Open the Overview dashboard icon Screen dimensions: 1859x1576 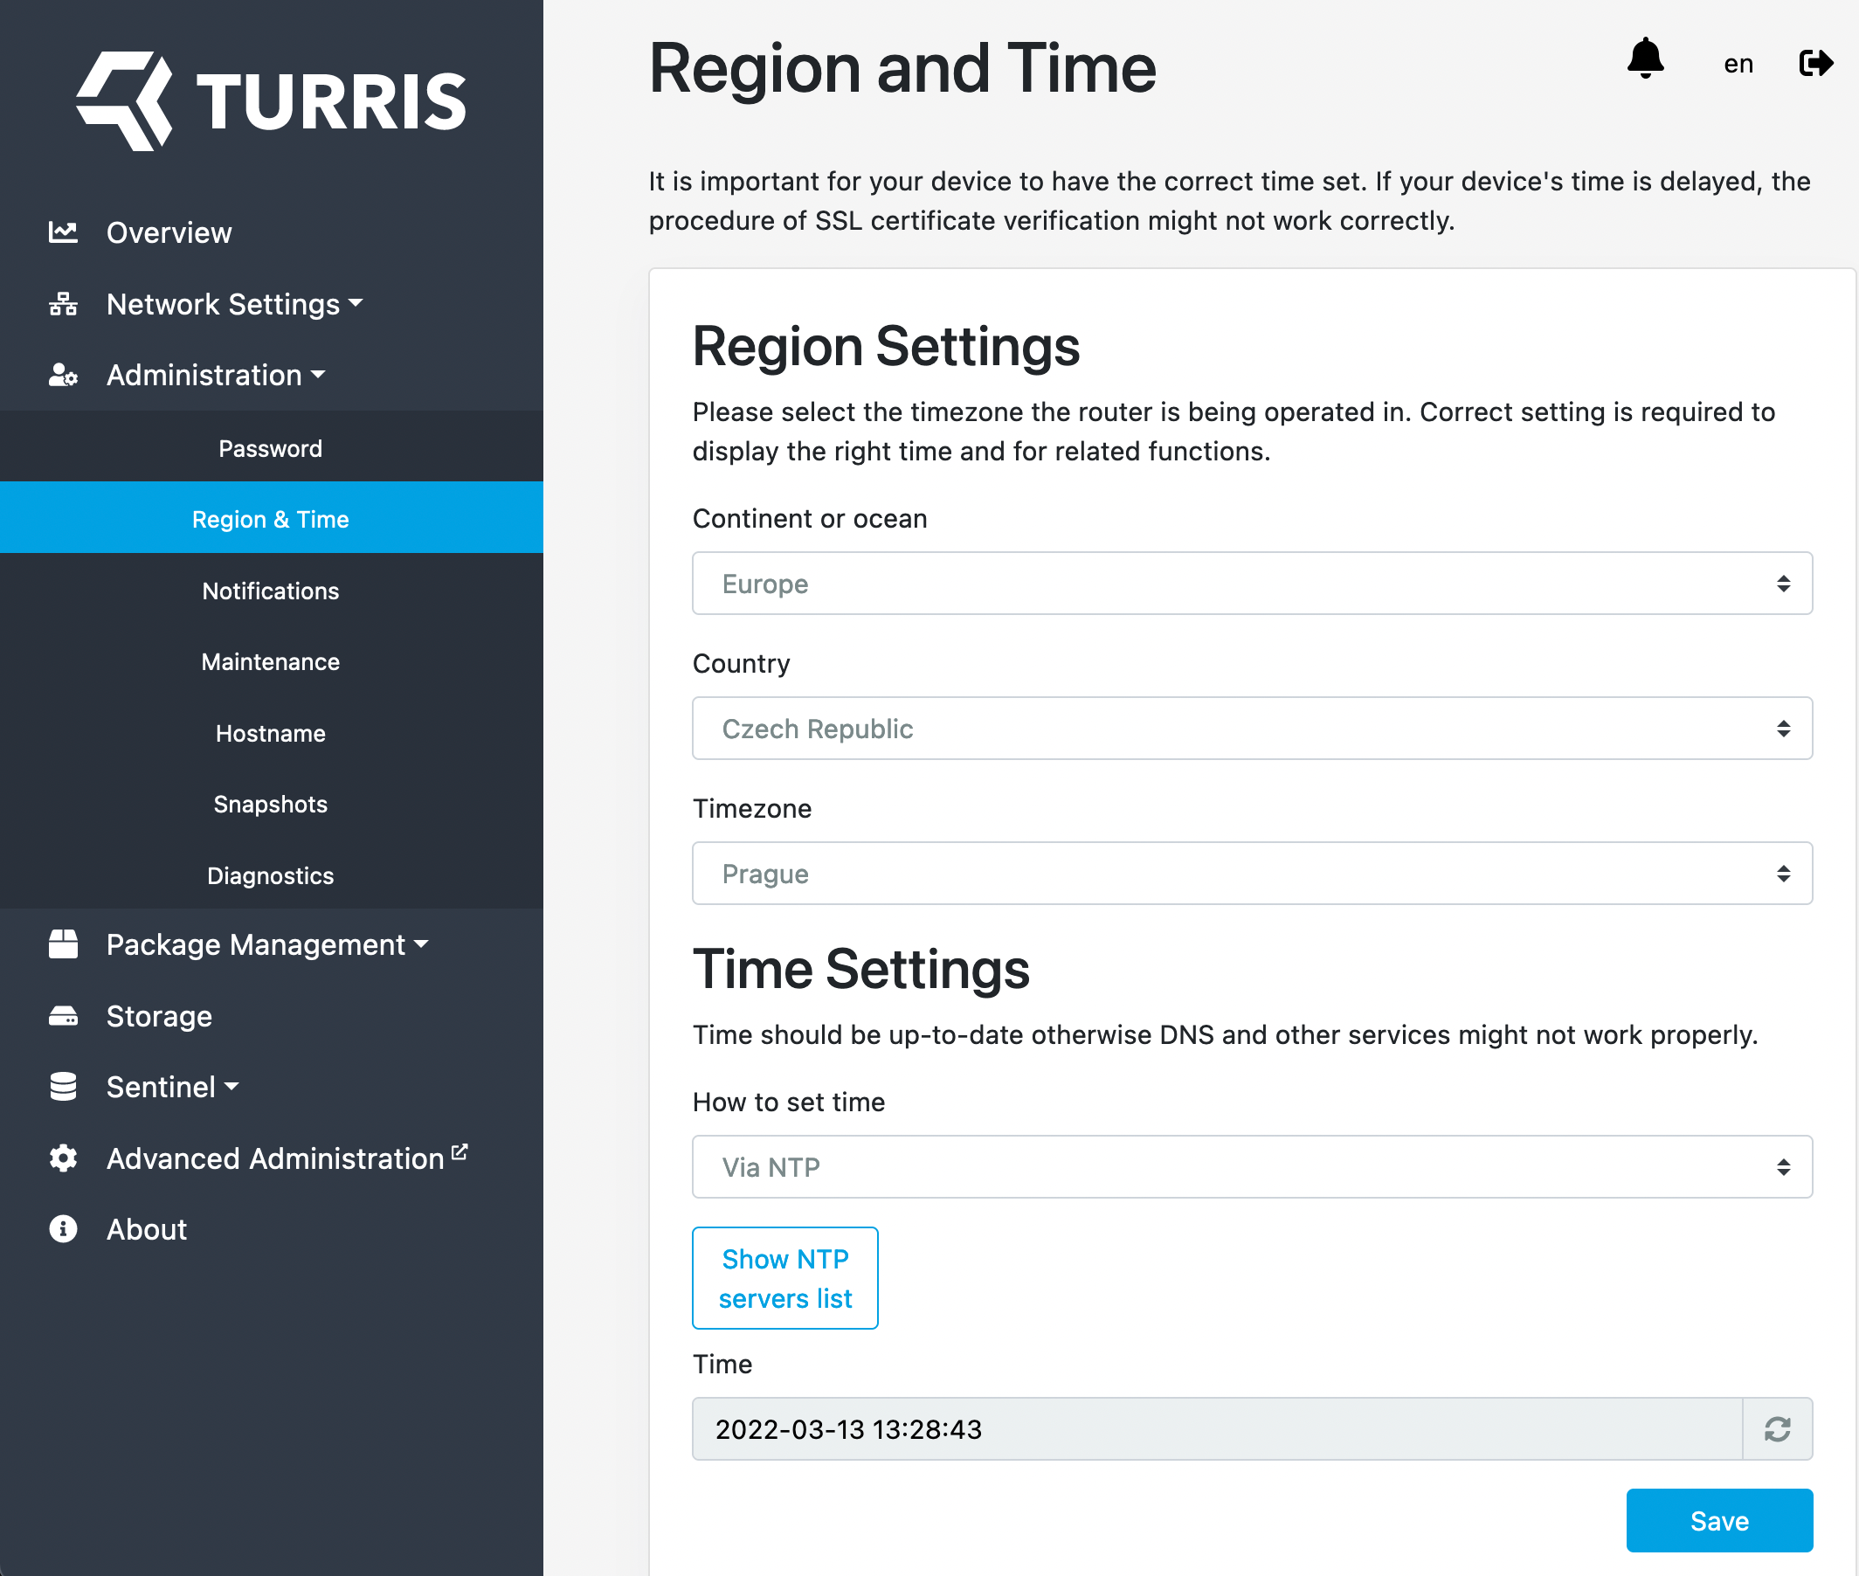click(62, 232)
